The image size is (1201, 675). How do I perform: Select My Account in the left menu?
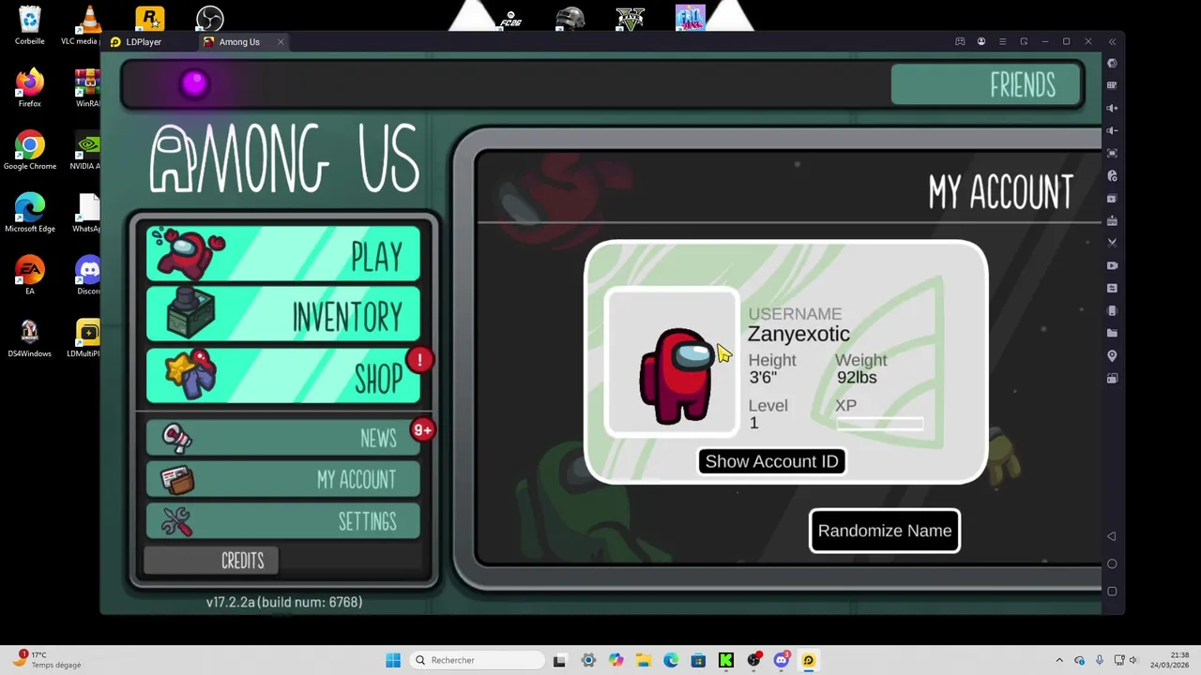[283, 479]
